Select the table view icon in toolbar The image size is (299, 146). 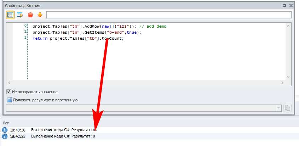pyautogui.click(x=10, y=15)
